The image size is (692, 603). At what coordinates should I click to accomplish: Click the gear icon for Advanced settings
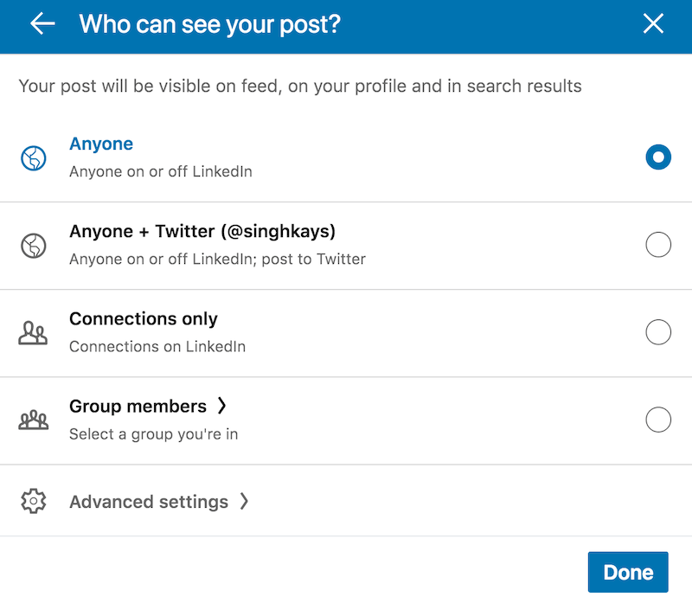[x=33, y=501]
